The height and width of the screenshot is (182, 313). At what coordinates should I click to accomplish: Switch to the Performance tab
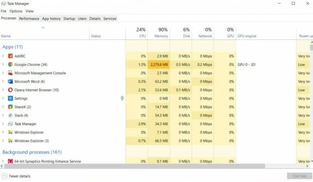[29, 18]
